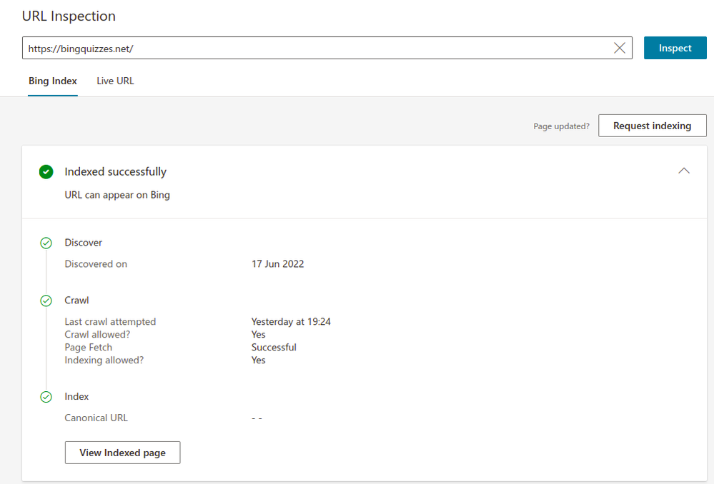The height and width of the screenshot is (484, 714).
Task: Click the Indexed successfully title
Action: tap(116, 171)
